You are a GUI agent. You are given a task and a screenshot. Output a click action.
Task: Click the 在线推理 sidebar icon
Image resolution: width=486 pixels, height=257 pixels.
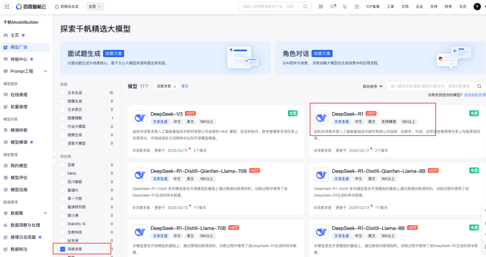pyautogui.click(x=5, y=95)
